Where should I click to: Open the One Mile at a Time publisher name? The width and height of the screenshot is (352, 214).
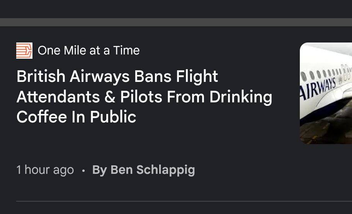point(88,51)
